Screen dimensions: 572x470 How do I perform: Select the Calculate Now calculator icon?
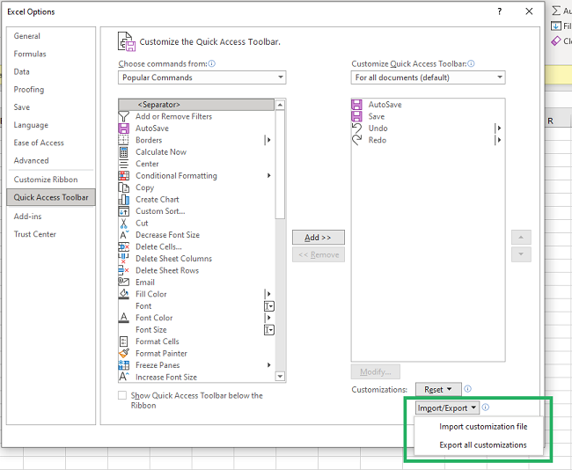coord(124,152)
